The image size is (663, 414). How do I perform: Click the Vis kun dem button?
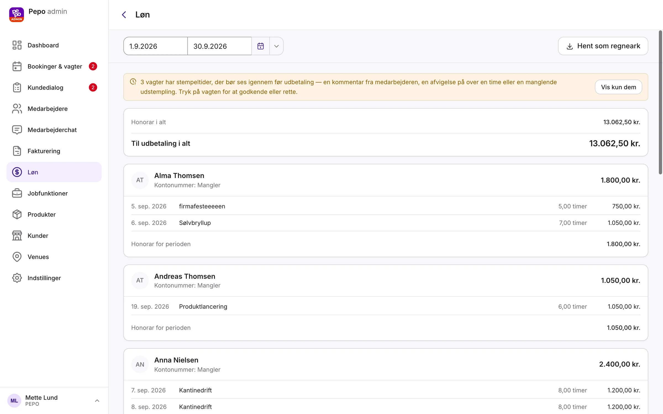[x=618, y=87]
